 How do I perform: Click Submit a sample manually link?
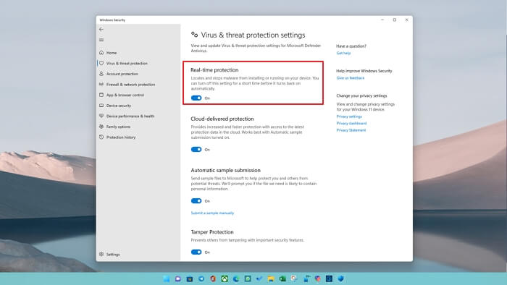[x=212, y=213]
